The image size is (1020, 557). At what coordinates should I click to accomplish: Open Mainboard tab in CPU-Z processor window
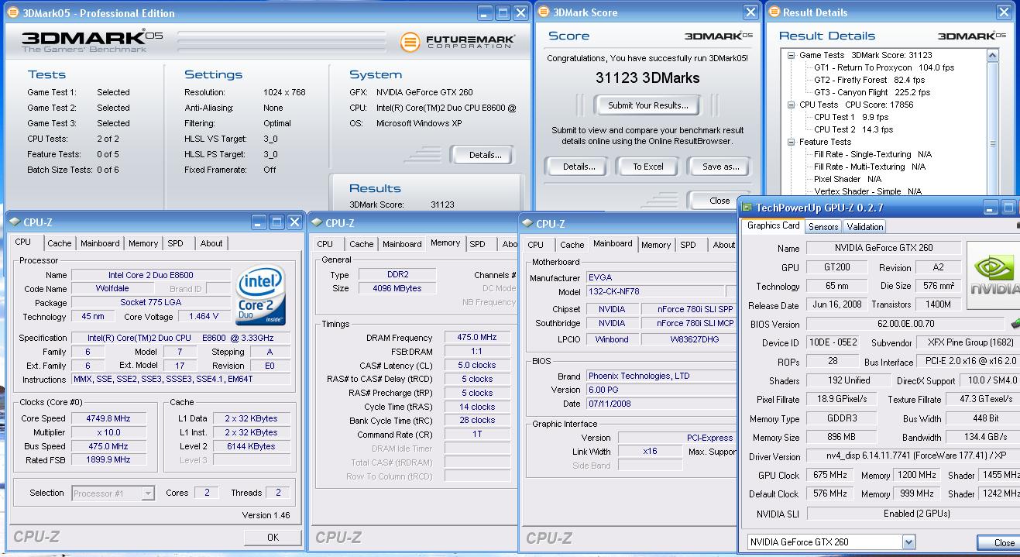pos(101,243)
